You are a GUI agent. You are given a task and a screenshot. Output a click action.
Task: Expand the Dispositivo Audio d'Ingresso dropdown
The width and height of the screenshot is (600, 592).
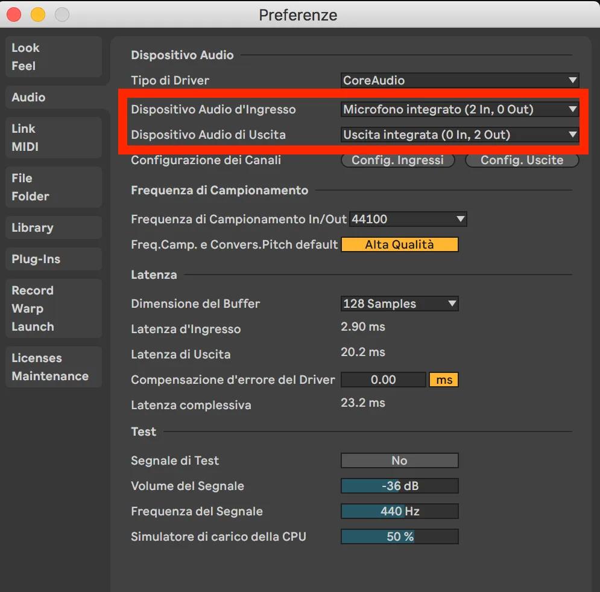[x=459, y=109]
